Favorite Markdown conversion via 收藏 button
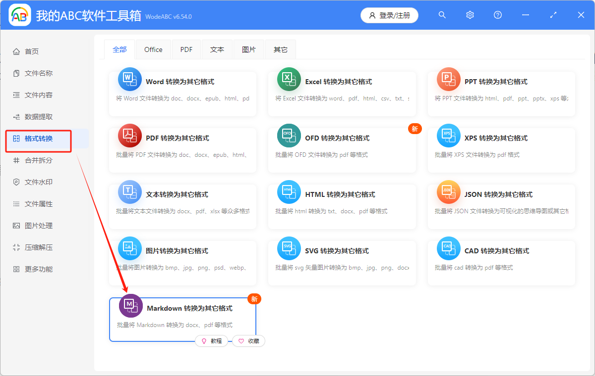The image size is (595, 376). [248, 340]
